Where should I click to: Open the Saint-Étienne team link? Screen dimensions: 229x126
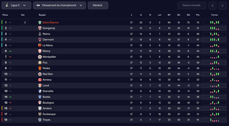tap(50, 23)
